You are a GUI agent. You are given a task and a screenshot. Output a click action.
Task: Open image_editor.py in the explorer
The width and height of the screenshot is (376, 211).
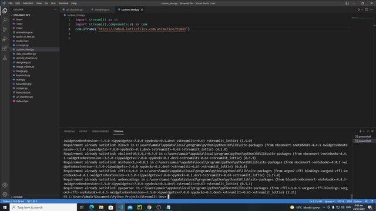25,67
